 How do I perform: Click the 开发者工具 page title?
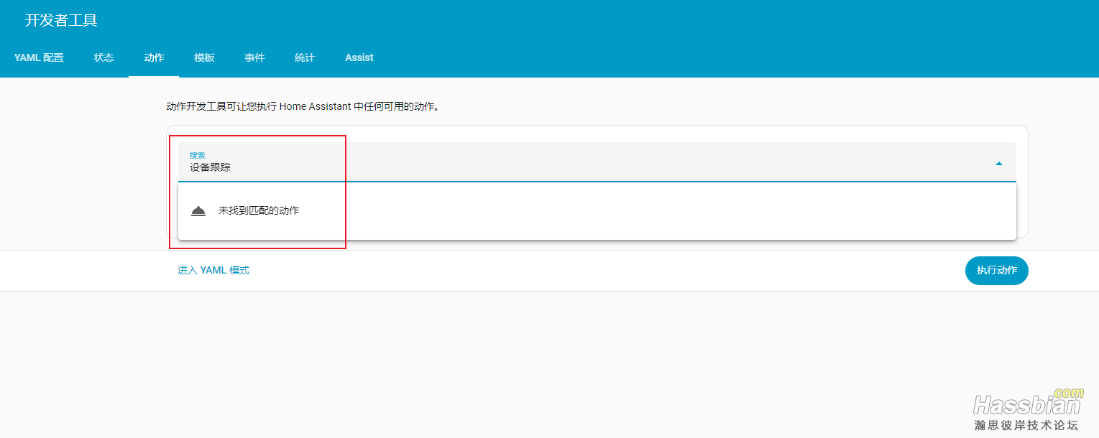click(x=61, y=21)
